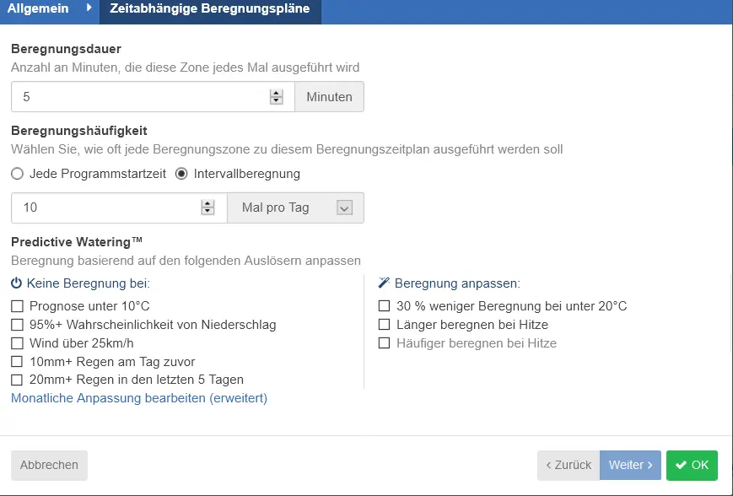Switch to the Allgemein tab

click(38, 9)
